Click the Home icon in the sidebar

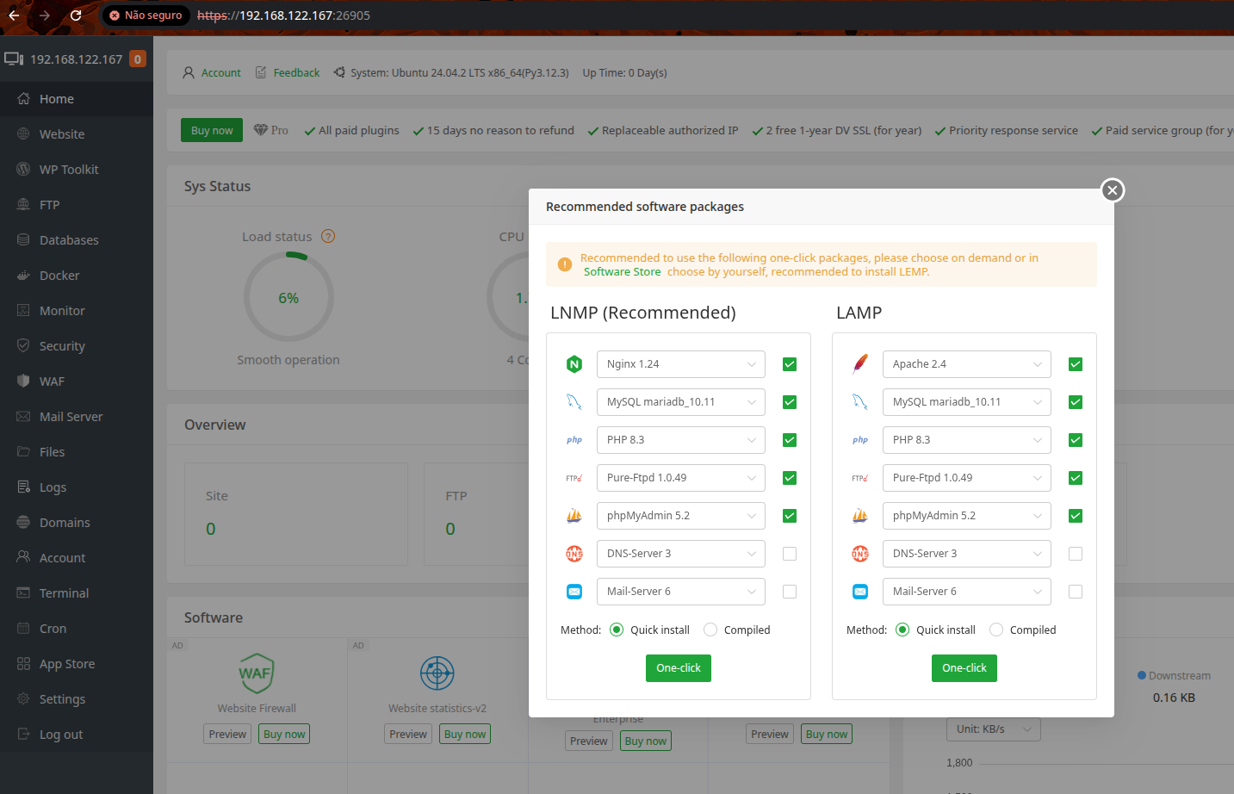pyautogui.click(x=23, y=99)
